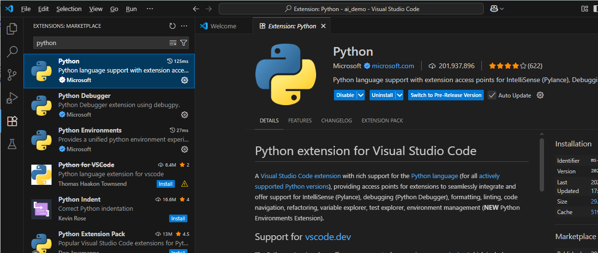Open the Run and Debug view
This screenshot has width=598, height=253.
[12, 98]
